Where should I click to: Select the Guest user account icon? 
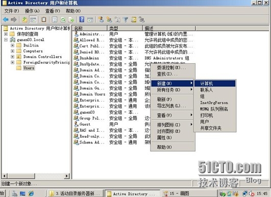76,124
